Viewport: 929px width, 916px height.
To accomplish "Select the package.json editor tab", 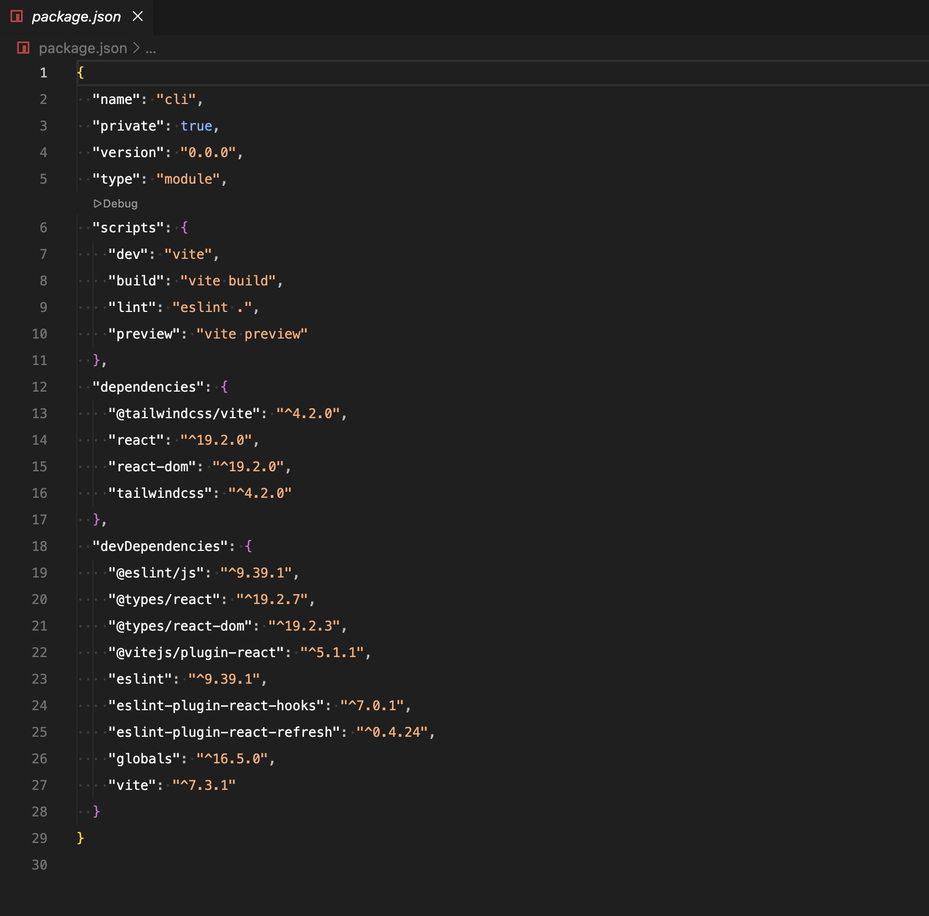I will (x=77, y=17).
